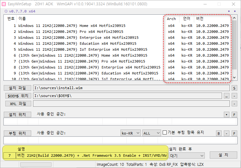Open the ko-KR language dropdown
This screenshot has height=168, width=241.
[x=130, y=133]
